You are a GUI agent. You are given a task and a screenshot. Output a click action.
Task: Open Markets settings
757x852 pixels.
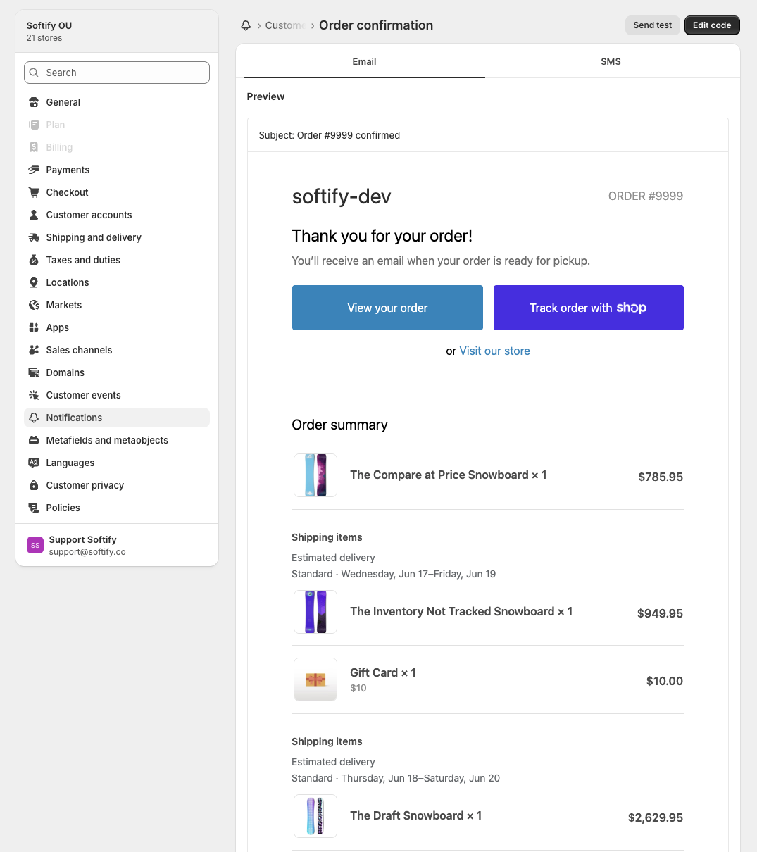point(117,305)
